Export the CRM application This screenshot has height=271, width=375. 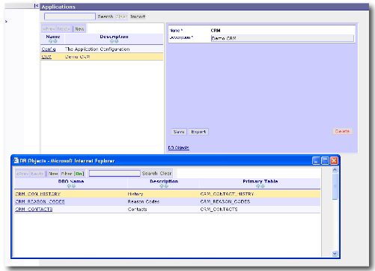pos(198,132)
